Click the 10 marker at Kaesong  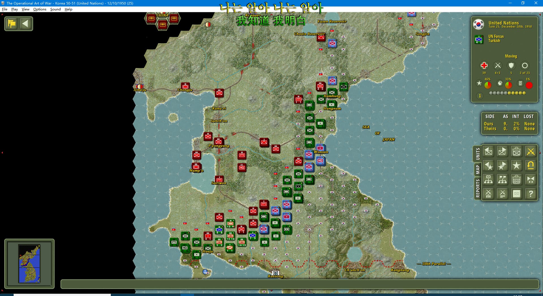(x=275, y=273)
